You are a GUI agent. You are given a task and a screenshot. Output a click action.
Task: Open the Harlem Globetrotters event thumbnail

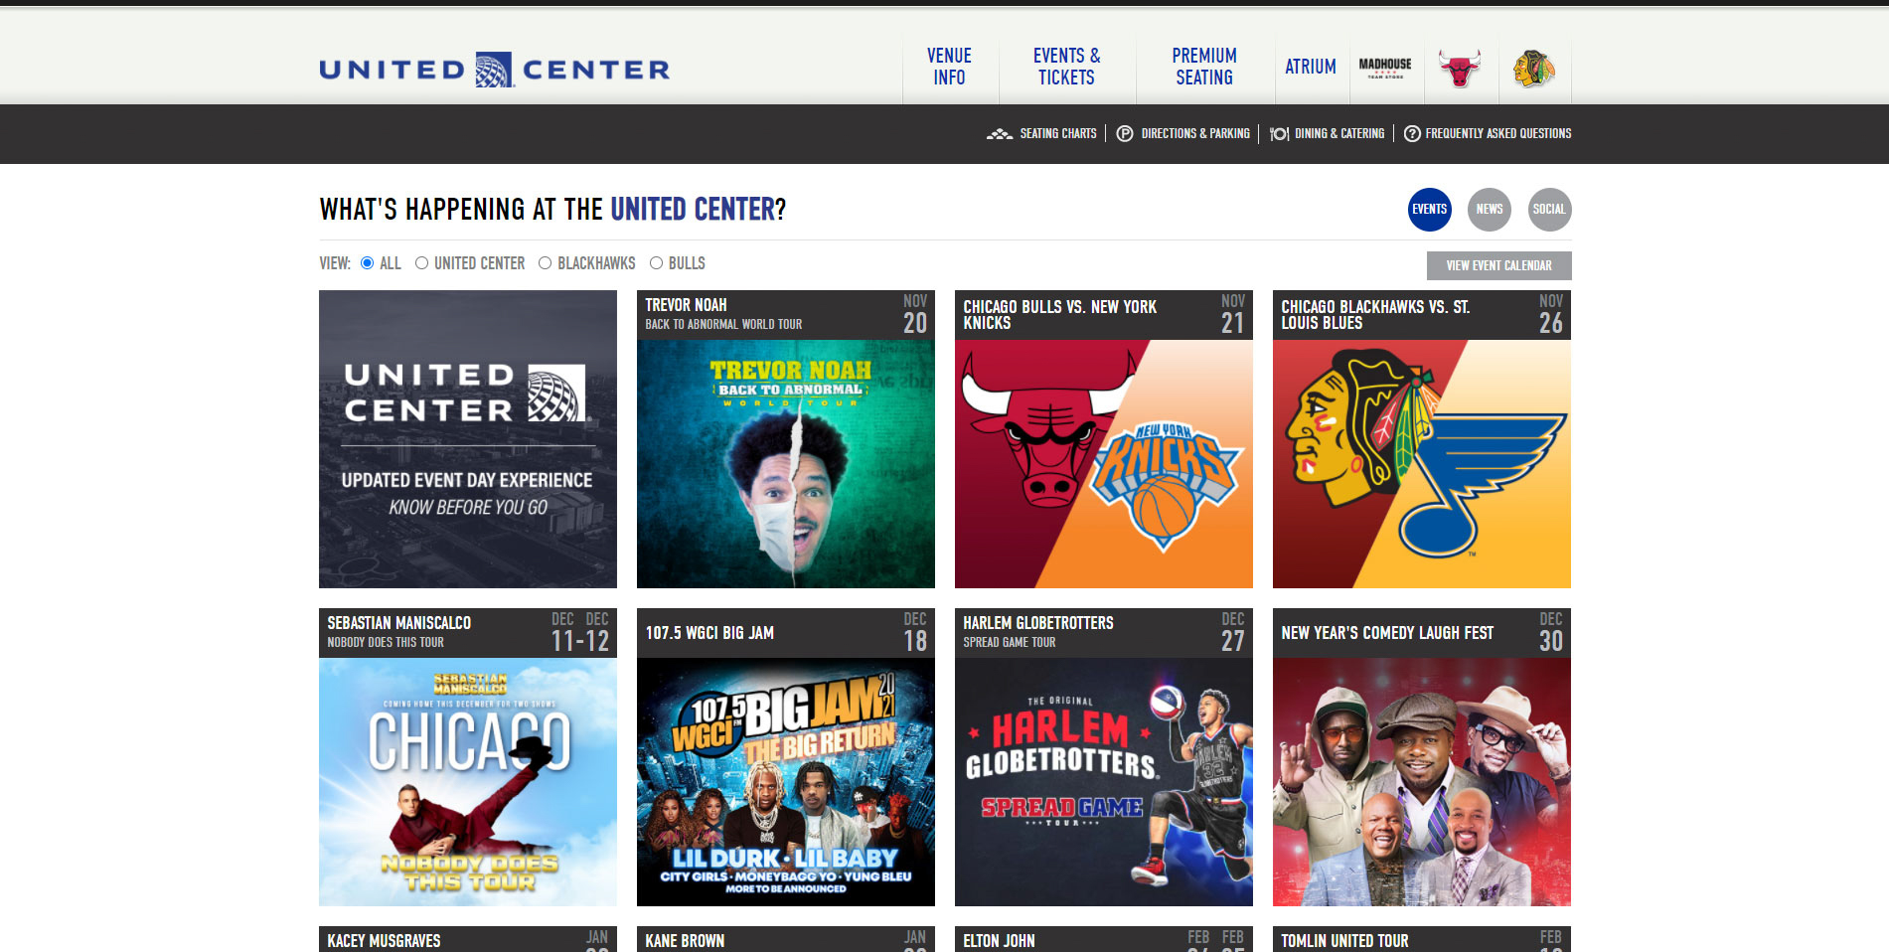(1103, 782)
